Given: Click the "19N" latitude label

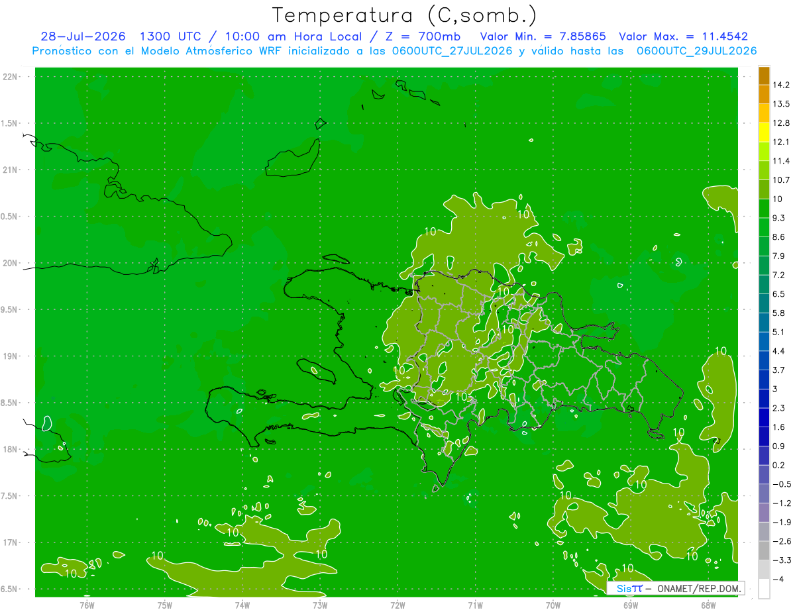Looking at the screenshot, I should (x=11, y=356).
